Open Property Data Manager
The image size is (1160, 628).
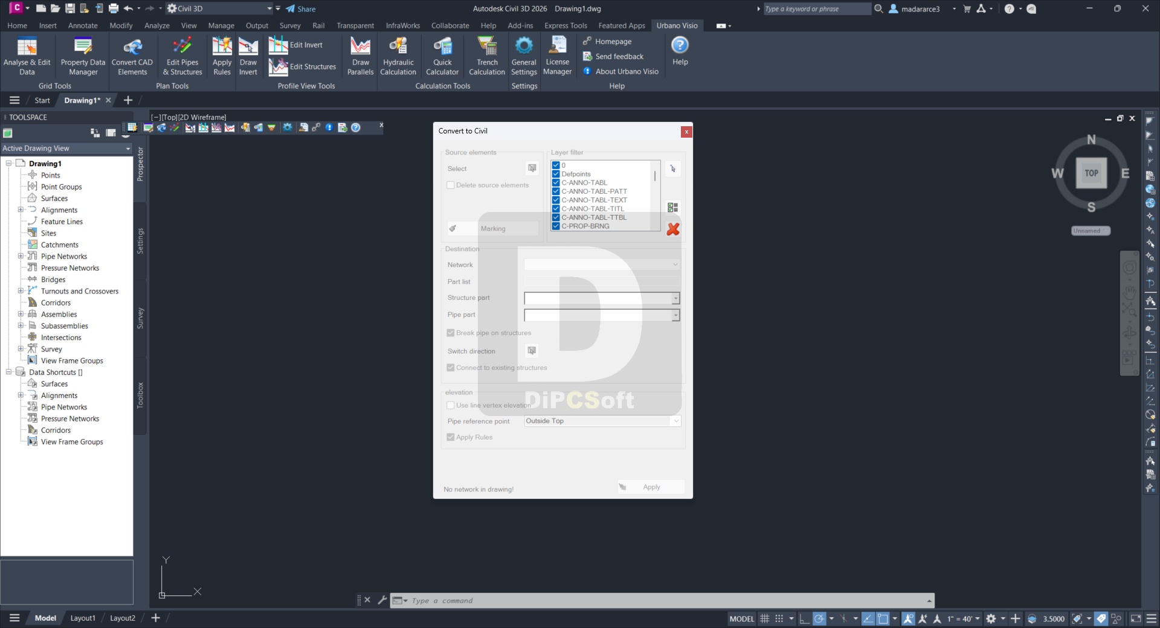(x=83, y=56)
